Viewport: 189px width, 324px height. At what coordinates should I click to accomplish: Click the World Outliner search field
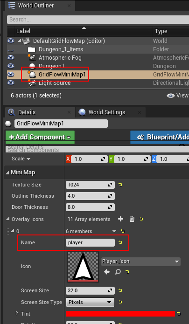[98, 20]
